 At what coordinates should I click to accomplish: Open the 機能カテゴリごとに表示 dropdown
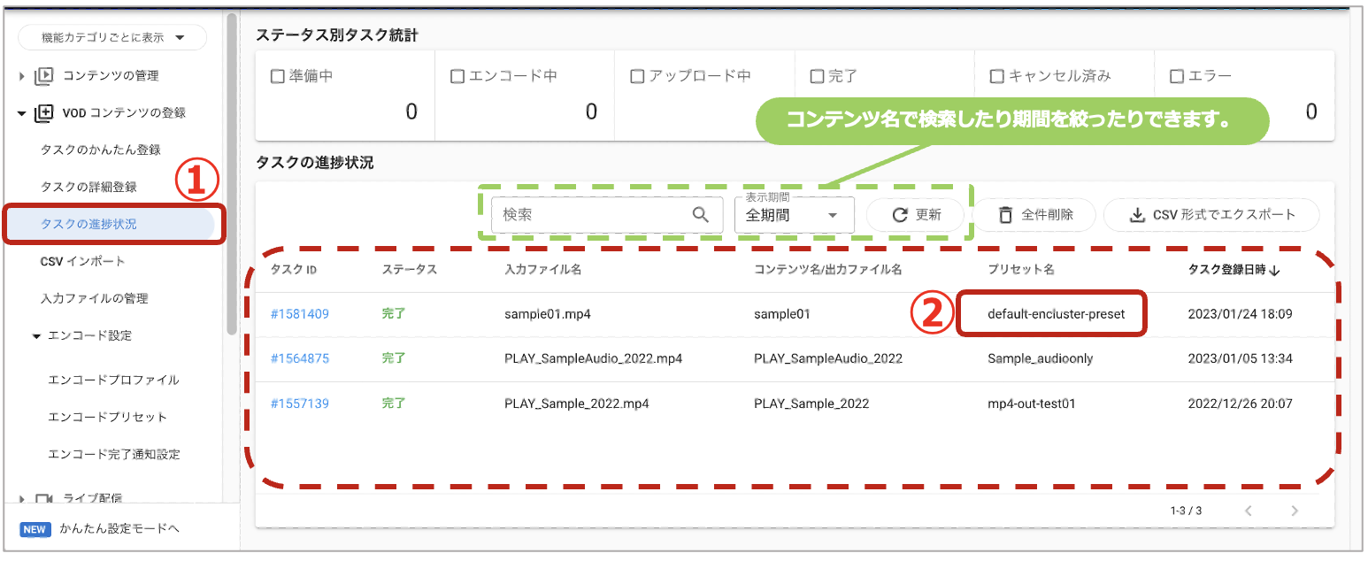coord(112,37)
